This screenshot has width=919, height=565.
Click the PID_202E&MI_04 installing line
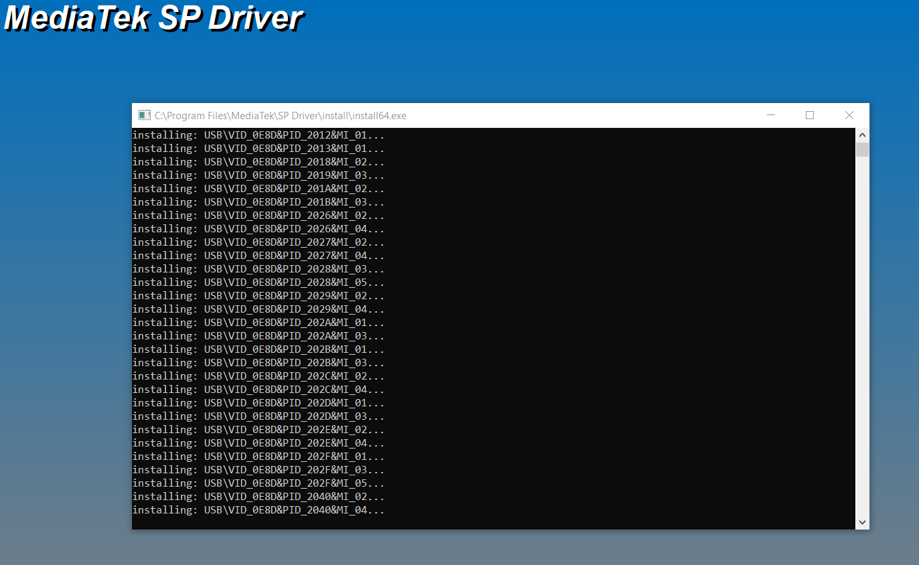tap(259, 443)
